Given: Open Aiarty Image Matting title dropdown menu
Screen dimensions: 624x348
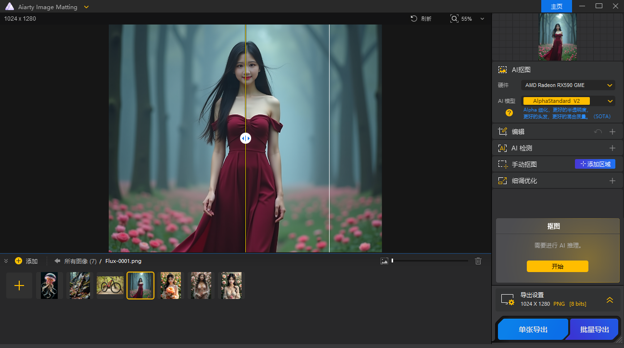Looking at the screenshot, I should click(86, 7).
